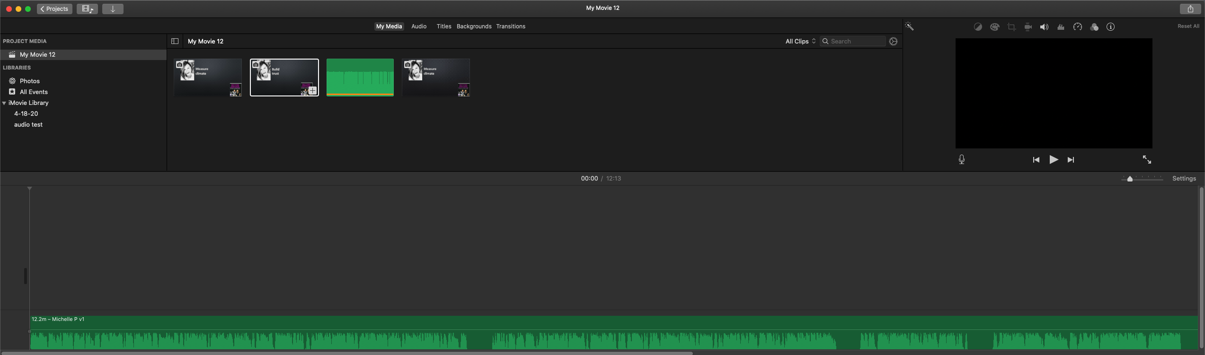The image size is (1205, 355).
Task: Open Clip Filter and Audio Effects
Action: click(x=1094, y=27)
